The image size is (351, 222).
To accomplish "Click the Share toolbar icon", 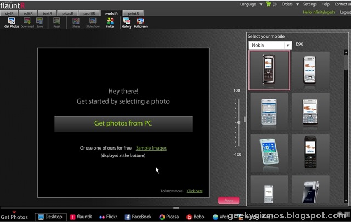I will pos(76,22).
